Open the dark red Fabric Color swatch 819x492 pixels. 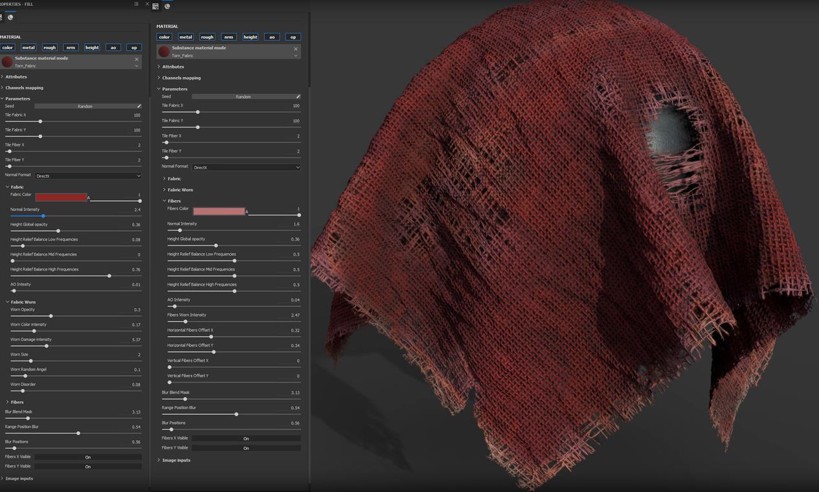point(61,197)
